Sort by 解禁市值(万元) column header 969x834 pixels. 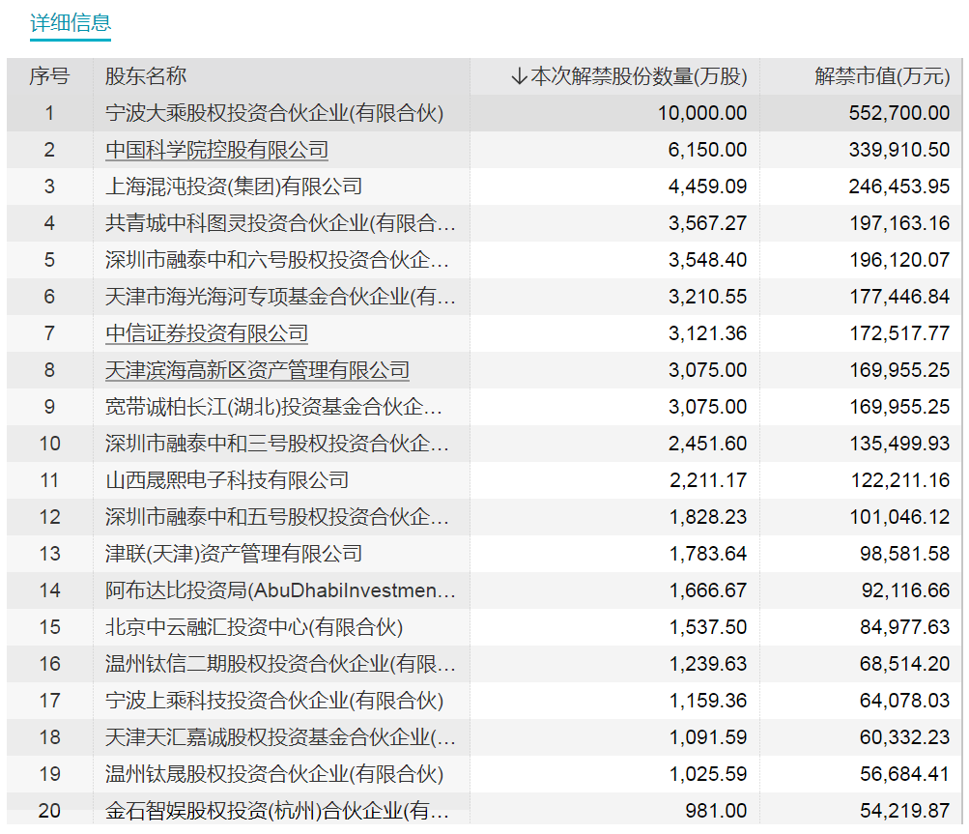pyautogui.click(x=882, y=76)
